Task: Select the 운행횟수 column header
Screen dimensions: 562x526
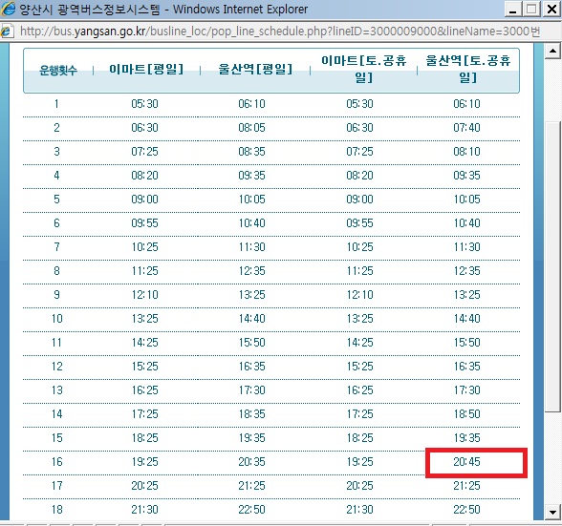Action: (58, 71)
